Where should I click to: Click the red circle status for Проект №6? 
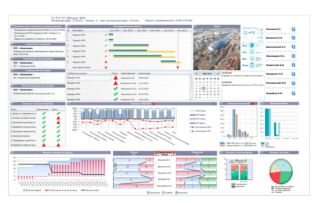coord(106,62)
